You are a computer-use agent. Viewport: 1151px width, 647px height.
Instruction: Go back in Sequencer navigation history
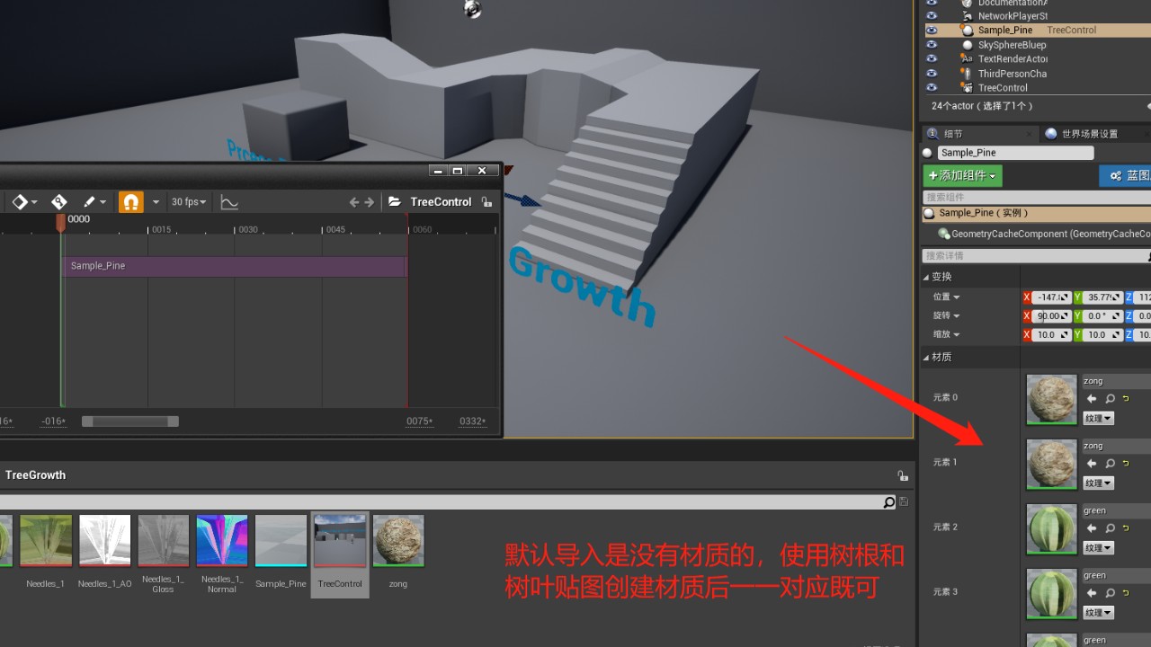[x=353, y=202]
